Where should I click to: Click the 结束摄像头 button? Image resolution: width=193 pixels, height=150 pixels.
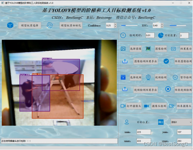184,106
